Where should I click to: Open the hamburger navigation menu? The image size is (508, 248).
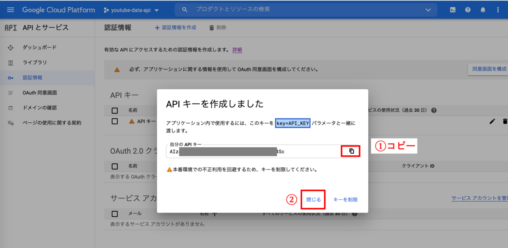11,10
